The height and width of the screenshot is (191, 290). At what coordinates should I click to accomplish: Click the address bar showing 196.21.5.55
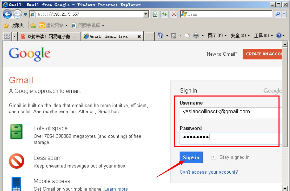click(86, 14)
